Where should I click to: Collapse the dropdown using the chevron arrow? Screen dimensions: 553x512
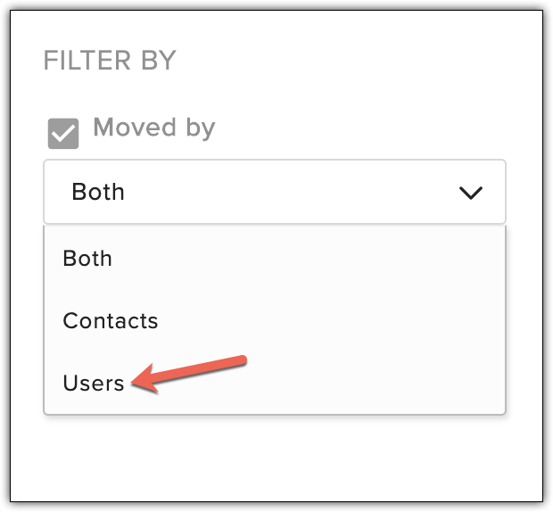470,192
